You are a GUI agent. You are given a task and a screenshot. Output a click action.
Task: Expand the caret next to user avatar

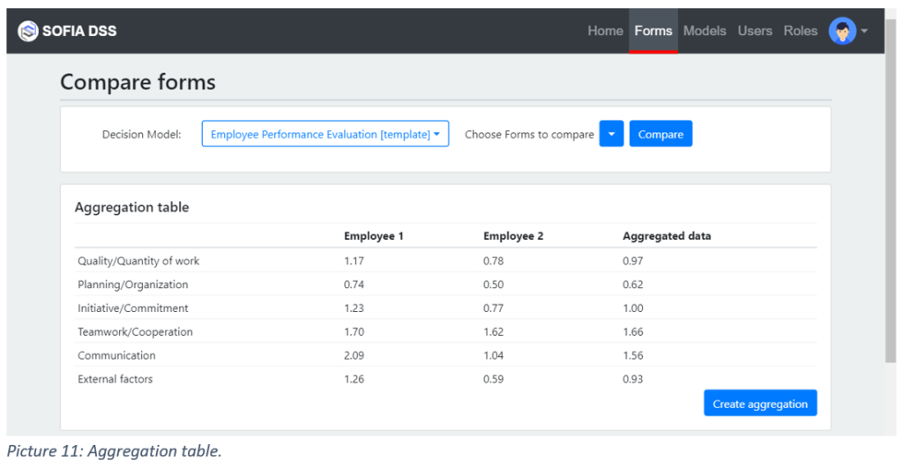[x=864, y=31]
